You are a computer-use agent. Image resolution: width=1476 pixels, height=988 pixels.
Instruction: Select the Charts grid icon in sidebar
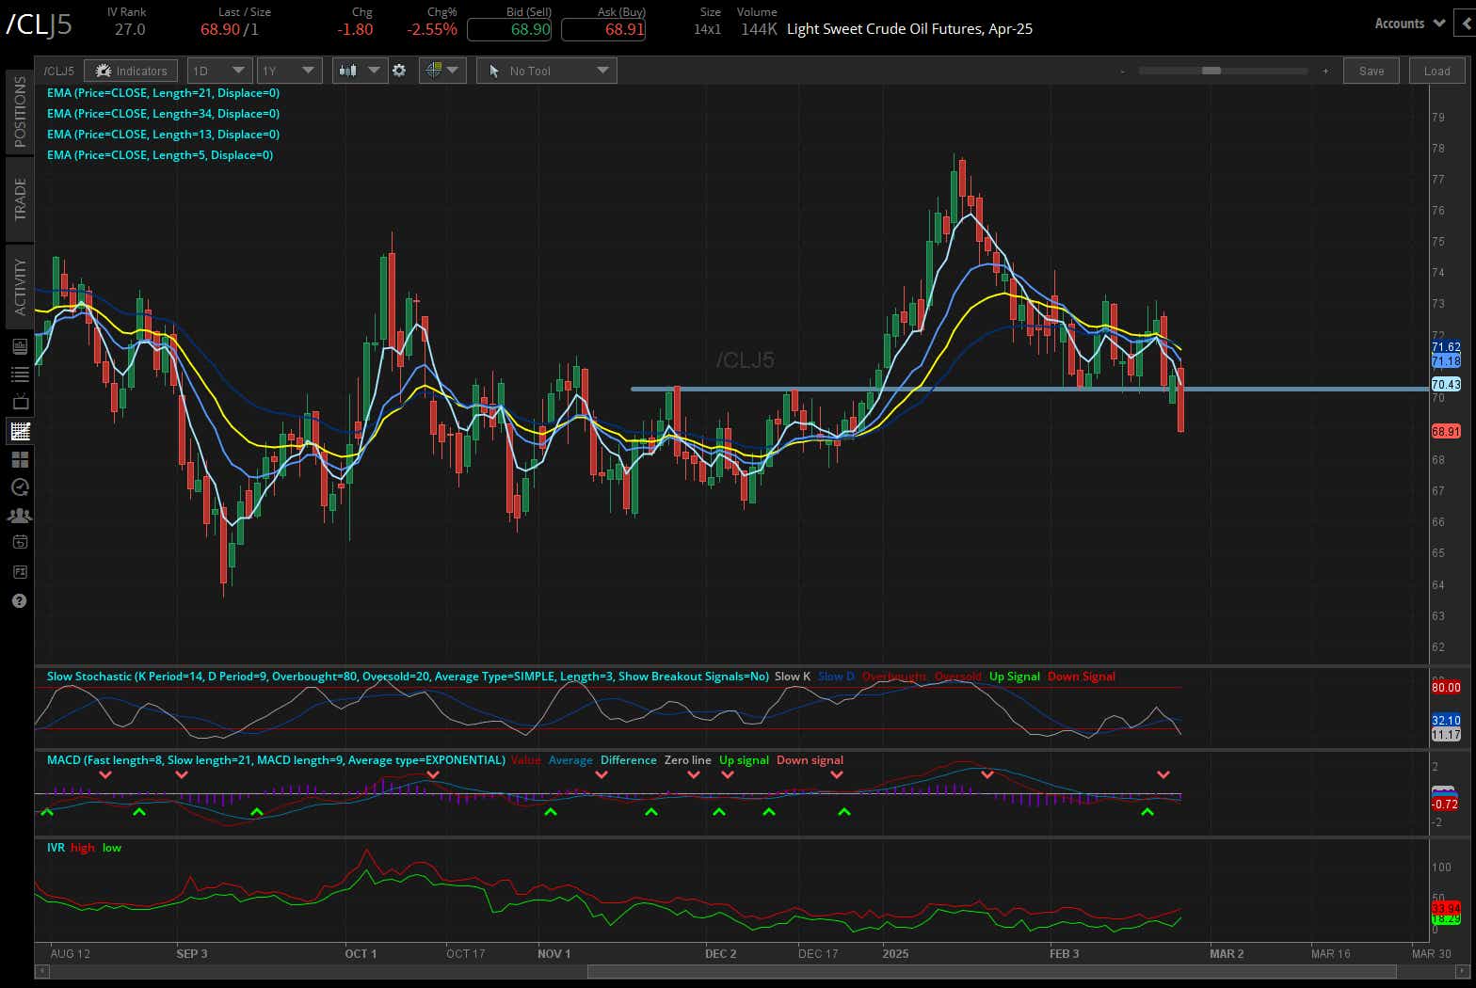pyautogui.click(x=20, y=431)
